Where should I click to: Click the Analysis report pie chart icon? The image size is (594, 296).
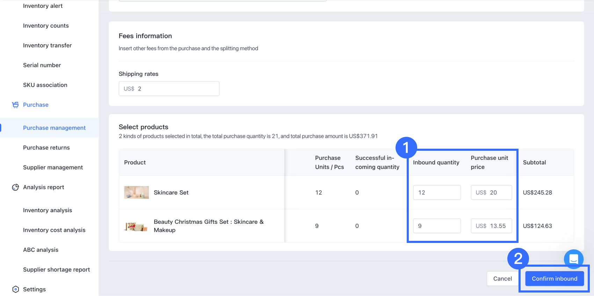tap(15, 187)
